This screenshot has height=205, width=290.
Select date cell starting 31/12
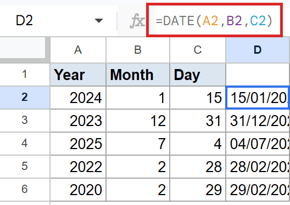coord(258,121)
